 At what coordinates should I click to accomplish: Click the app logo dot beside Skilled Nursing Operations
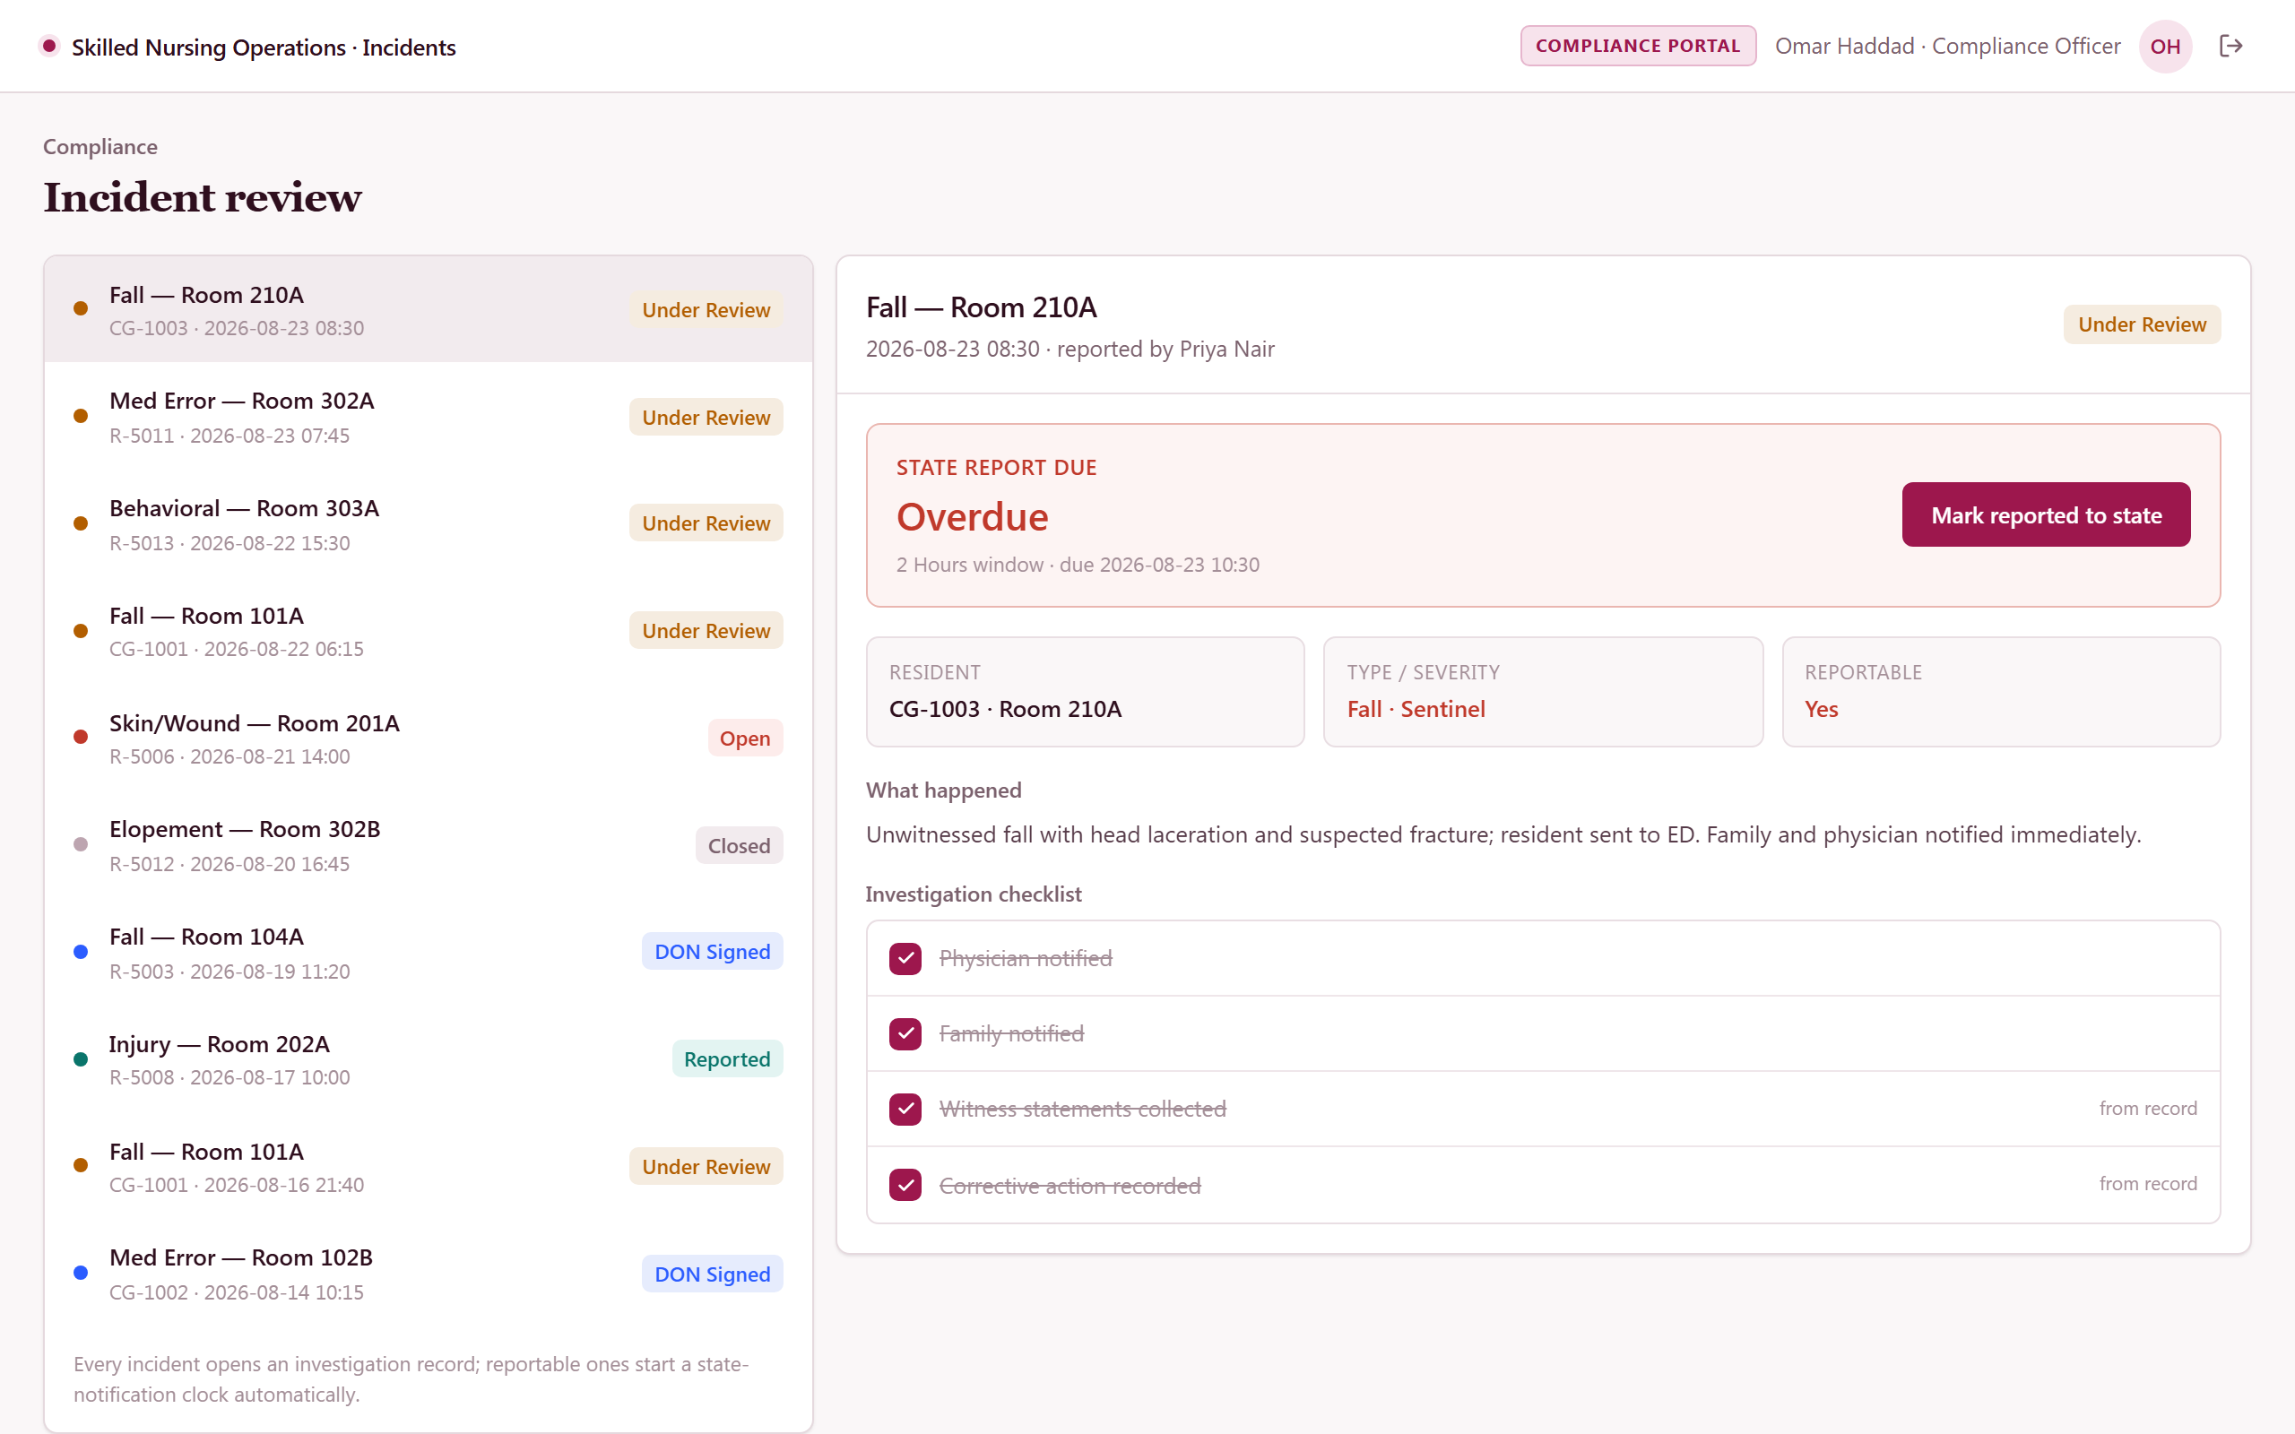pyautogui.click(x=49, y=46)
